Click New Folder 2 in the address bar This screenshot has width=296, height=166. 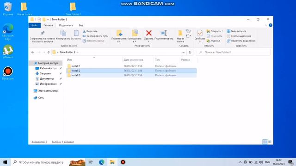(68, 52)
